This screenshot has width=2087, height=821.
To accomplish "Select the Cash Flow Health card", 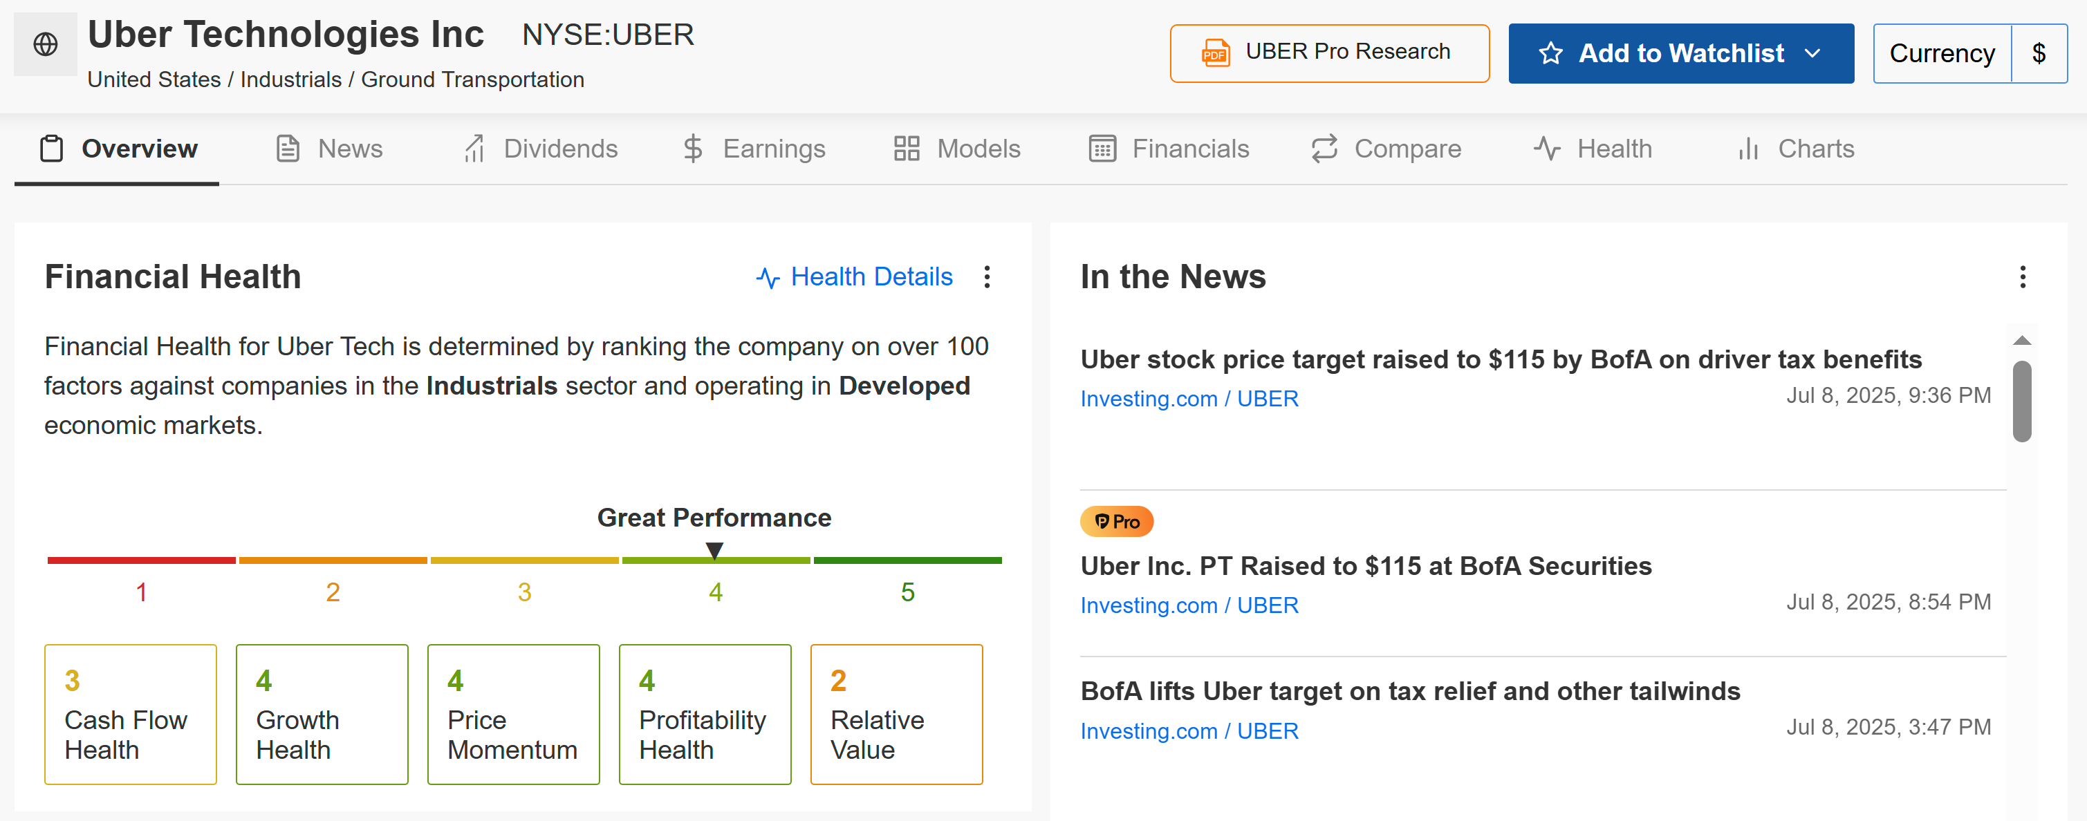I will [131, 714].
